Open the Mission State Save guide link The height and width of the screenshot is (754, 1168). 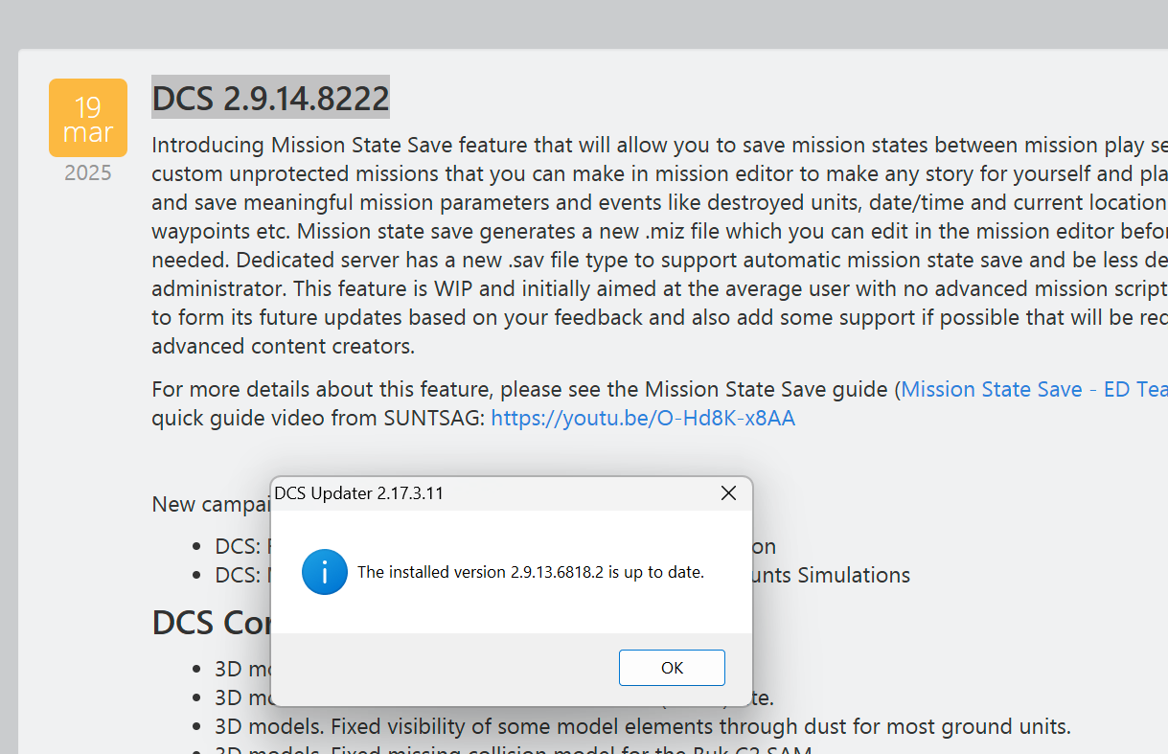[x=1034, y=389]
